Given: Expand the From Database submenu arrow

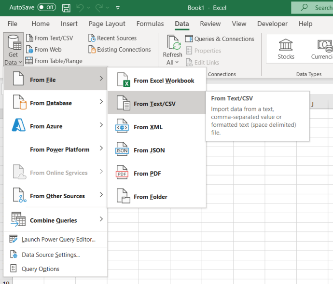Looking at the screenshot, I should pos(101,102).
